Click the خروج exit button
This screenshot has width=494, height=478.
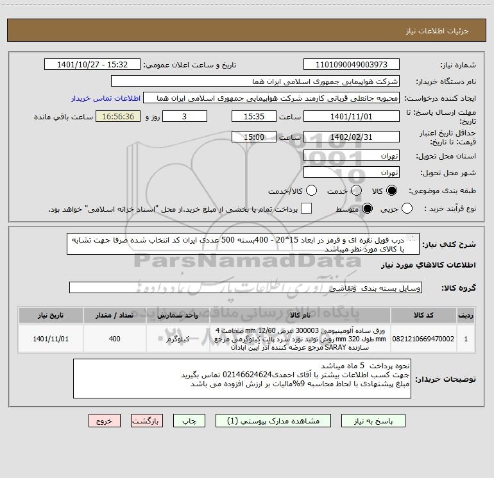coord(105,421)
